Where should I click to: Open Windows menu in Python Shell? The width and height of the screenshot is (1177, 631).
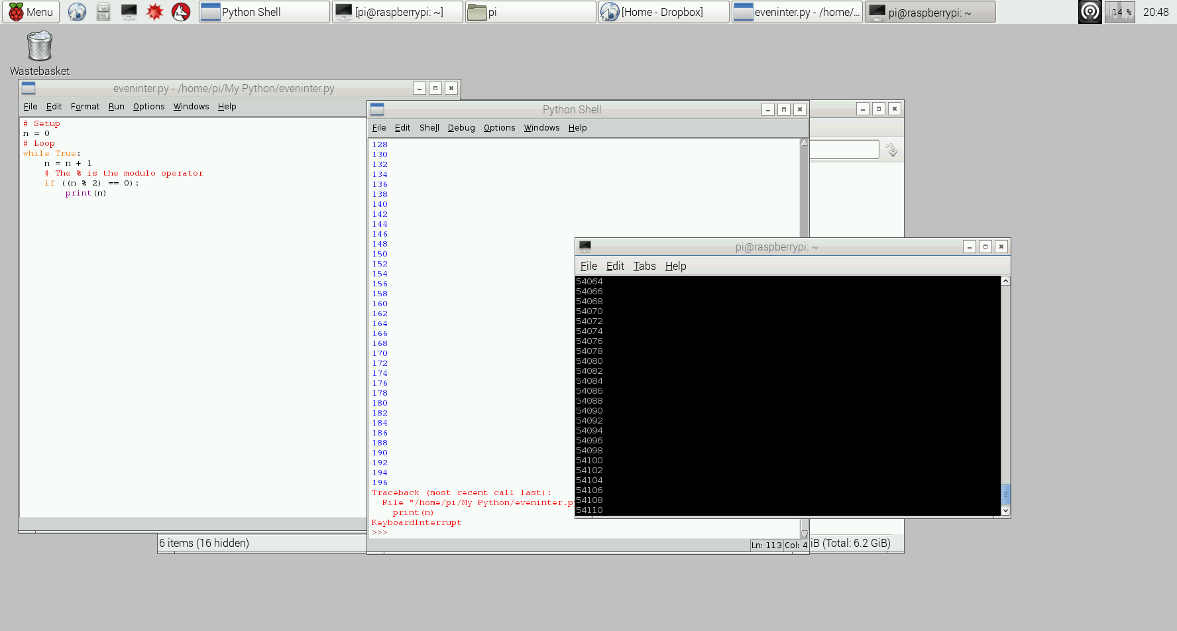pyautogui.click(x=541, y=128)
